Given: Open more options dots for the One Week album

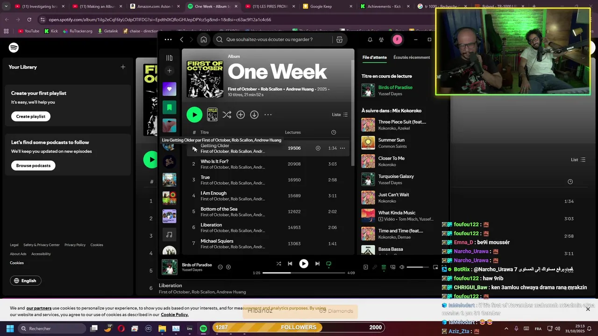Looking at the screenshot, I should coord(268,114).
